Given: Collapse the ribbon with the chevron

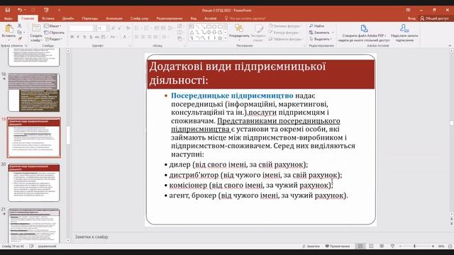Looking at the screenshot, I should click(x=450, y=45).
